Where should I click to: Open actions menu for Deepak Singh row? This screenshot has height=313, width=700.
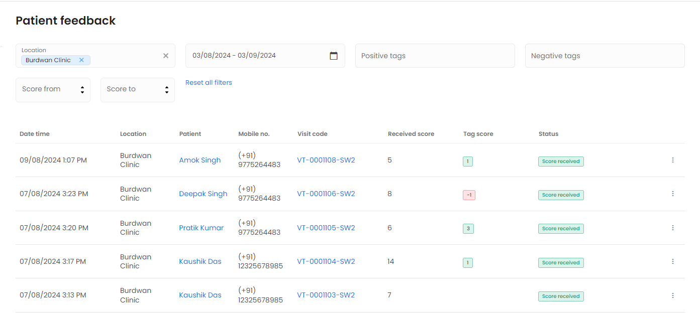coord(672,194)
